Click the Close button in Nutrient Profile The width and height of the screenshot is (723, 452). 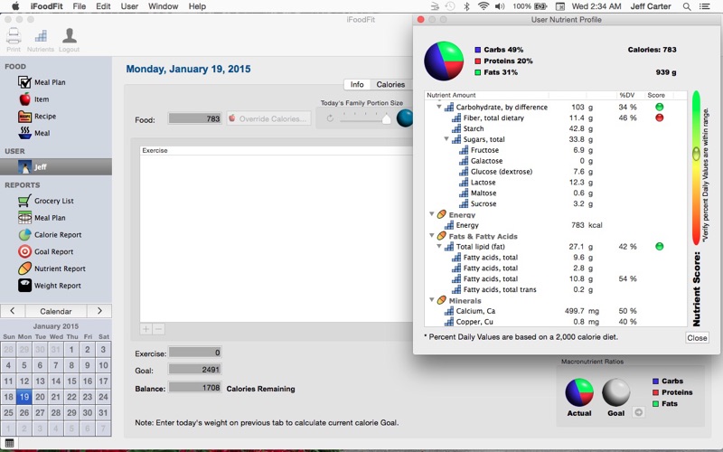697,337
